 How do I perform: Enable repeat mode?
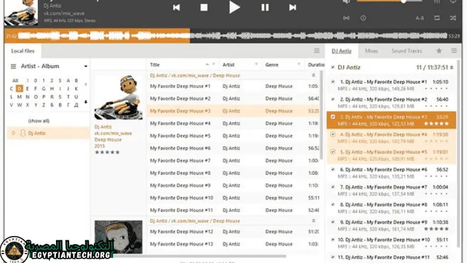(x=436, y=18)
